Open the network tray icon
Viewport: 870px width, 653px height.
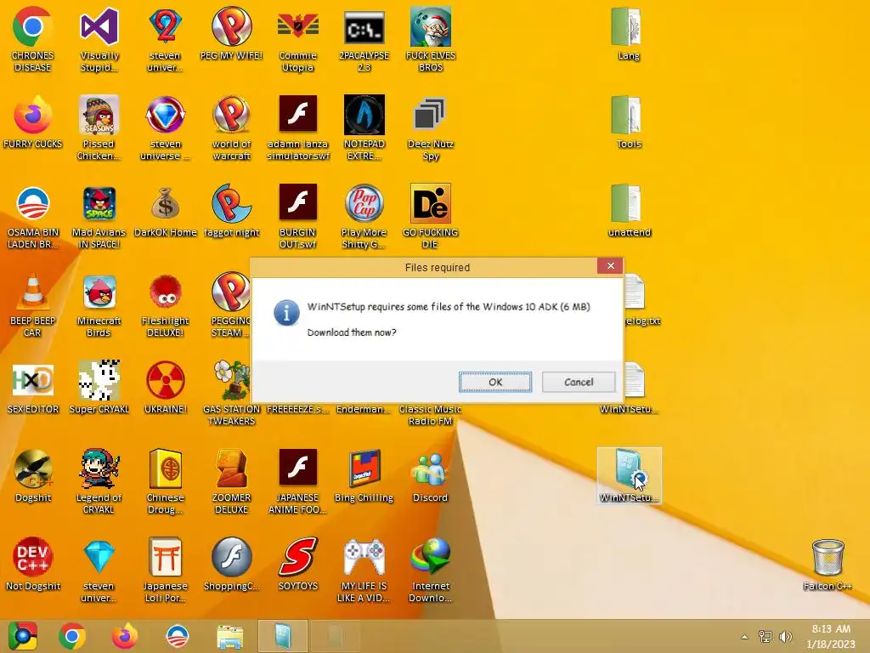(765, 637)
